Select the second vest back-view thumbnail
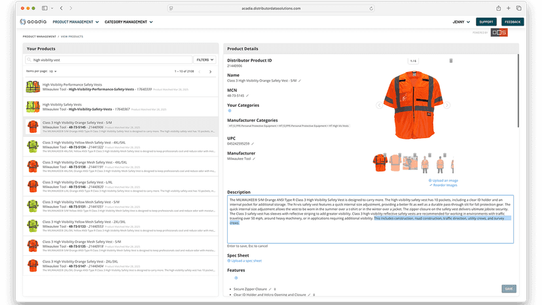 [395, 163]
